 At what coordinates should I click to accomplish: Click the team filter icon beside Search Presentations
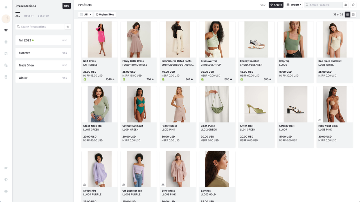pos(68,27)
